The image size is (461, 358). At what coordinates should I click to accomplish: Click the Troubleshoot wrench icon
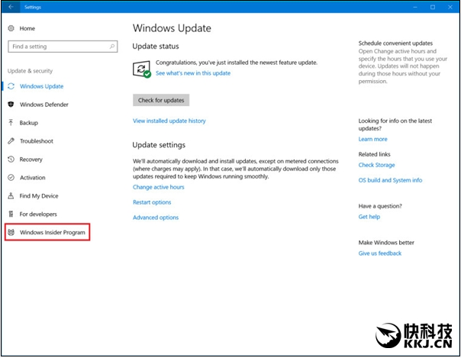(11, 140)
